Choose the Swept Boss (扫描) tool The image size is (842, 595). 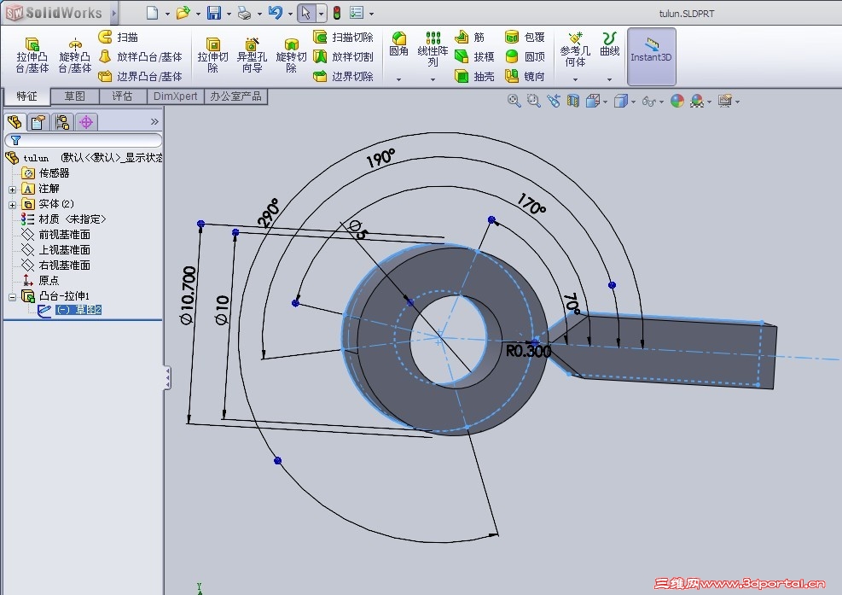click(x=119, y=37)
